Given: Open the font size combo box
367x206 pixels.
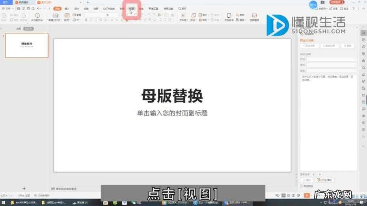Looking at the screenshot, I should [112, 15].
